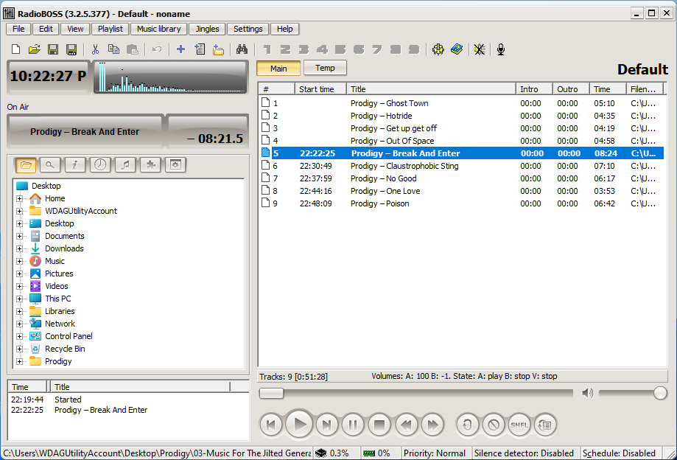Create a new playlist with the blank page icon
The image size is (677, 460).
(16, 49)
